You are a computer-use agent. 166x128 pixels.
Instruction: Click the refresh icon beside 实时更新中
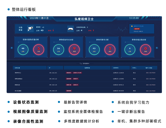coord(81,63)
